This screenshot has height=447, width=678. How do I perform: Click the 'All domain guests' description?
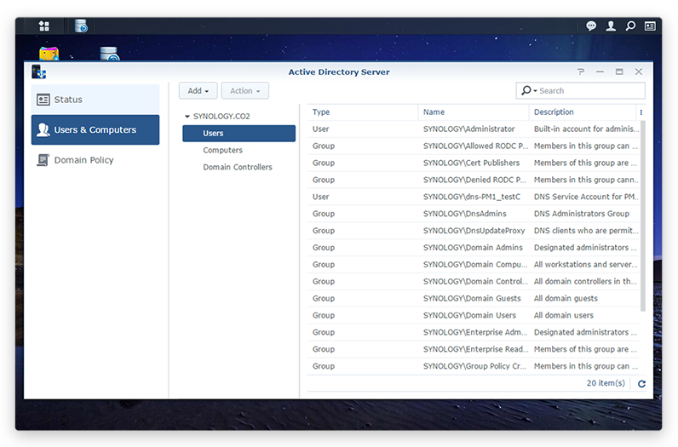pyautogui.click(x=566, y=298)
